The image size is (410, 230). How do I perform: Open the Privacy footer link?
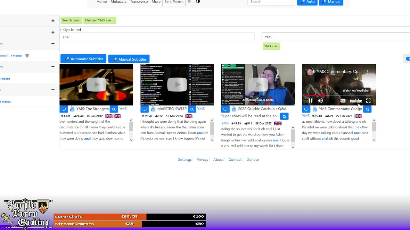pyautogui.click(x=202, y=159)
